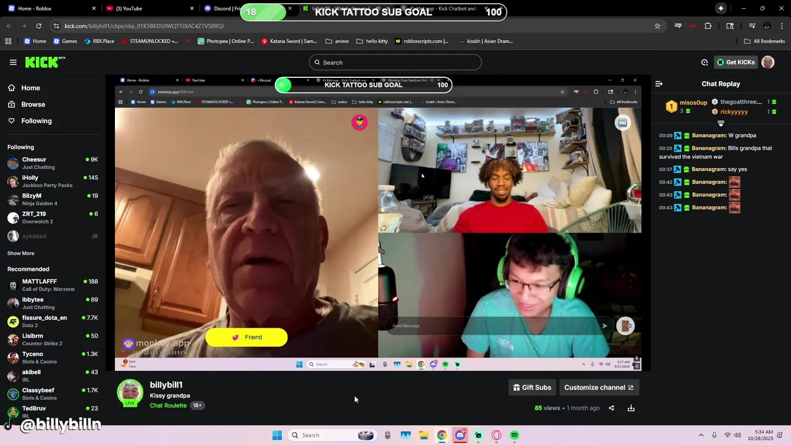Open Classybeef recommended channel
The width and height of the screenshot is (791, 445).
pos(53,394)
